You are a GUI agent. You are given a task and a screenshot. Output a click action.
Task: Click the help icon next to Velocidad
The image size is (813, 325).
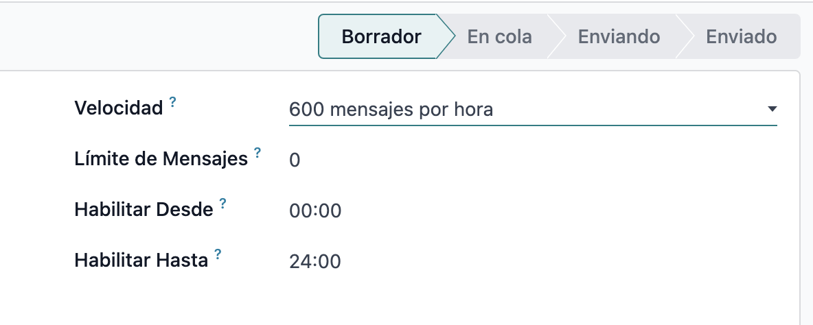pyautogui.click(x=173, y=103)
